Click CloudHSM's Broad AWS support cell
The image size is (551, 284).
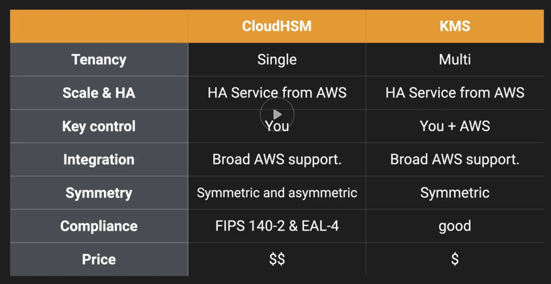(x=277, y=159)
